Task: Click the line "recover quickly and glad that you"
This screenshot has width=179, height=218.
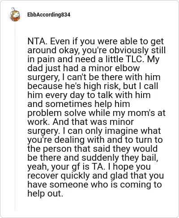Action: (x=96, y=176)
